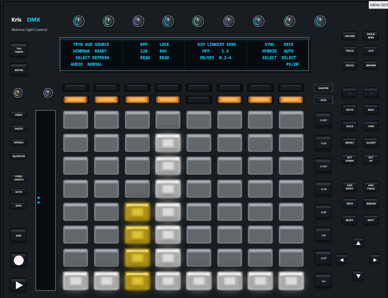
Task: Click the DOUBLE button
Action: 19,142
